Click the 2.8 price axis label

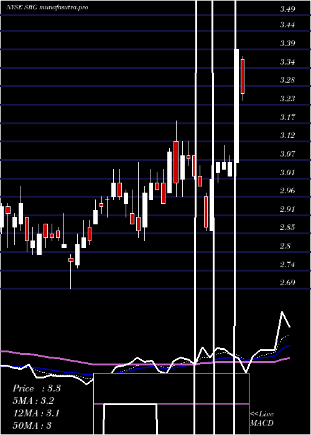point(285,245)
